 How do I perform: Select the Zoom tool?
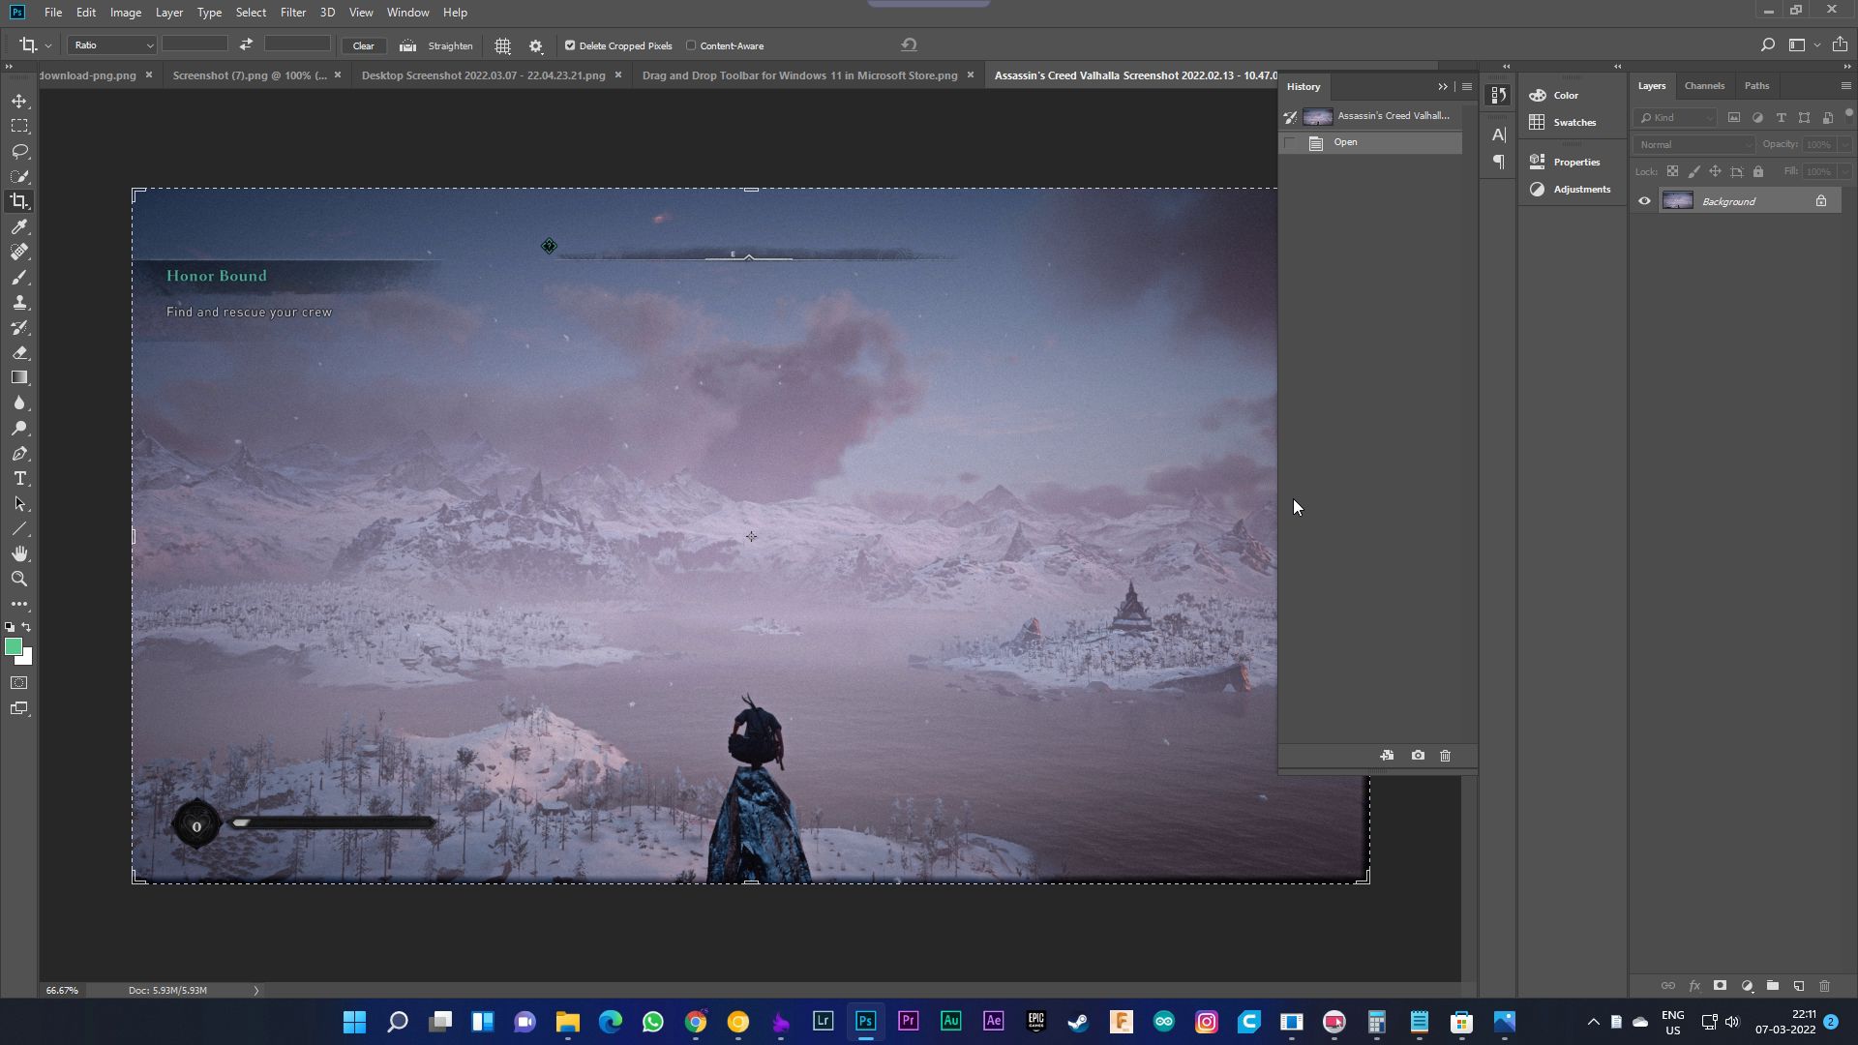tap(19, 579)
